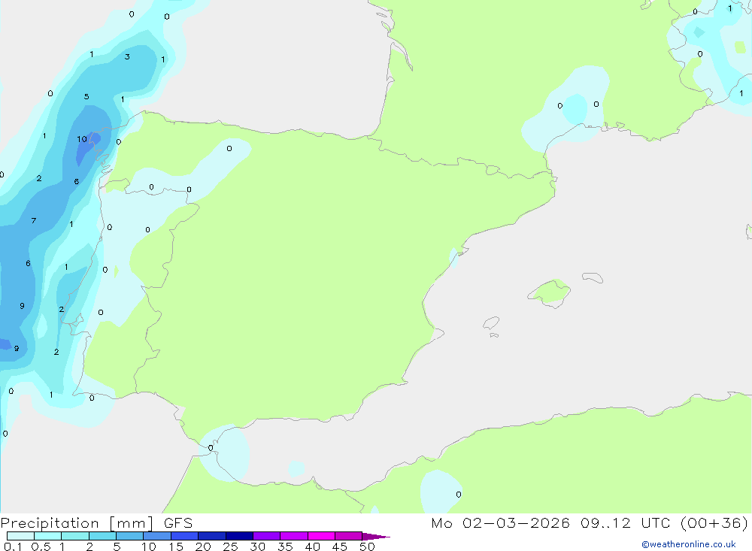Click the precipitation value 3 near top-left

tap(127, 56)
